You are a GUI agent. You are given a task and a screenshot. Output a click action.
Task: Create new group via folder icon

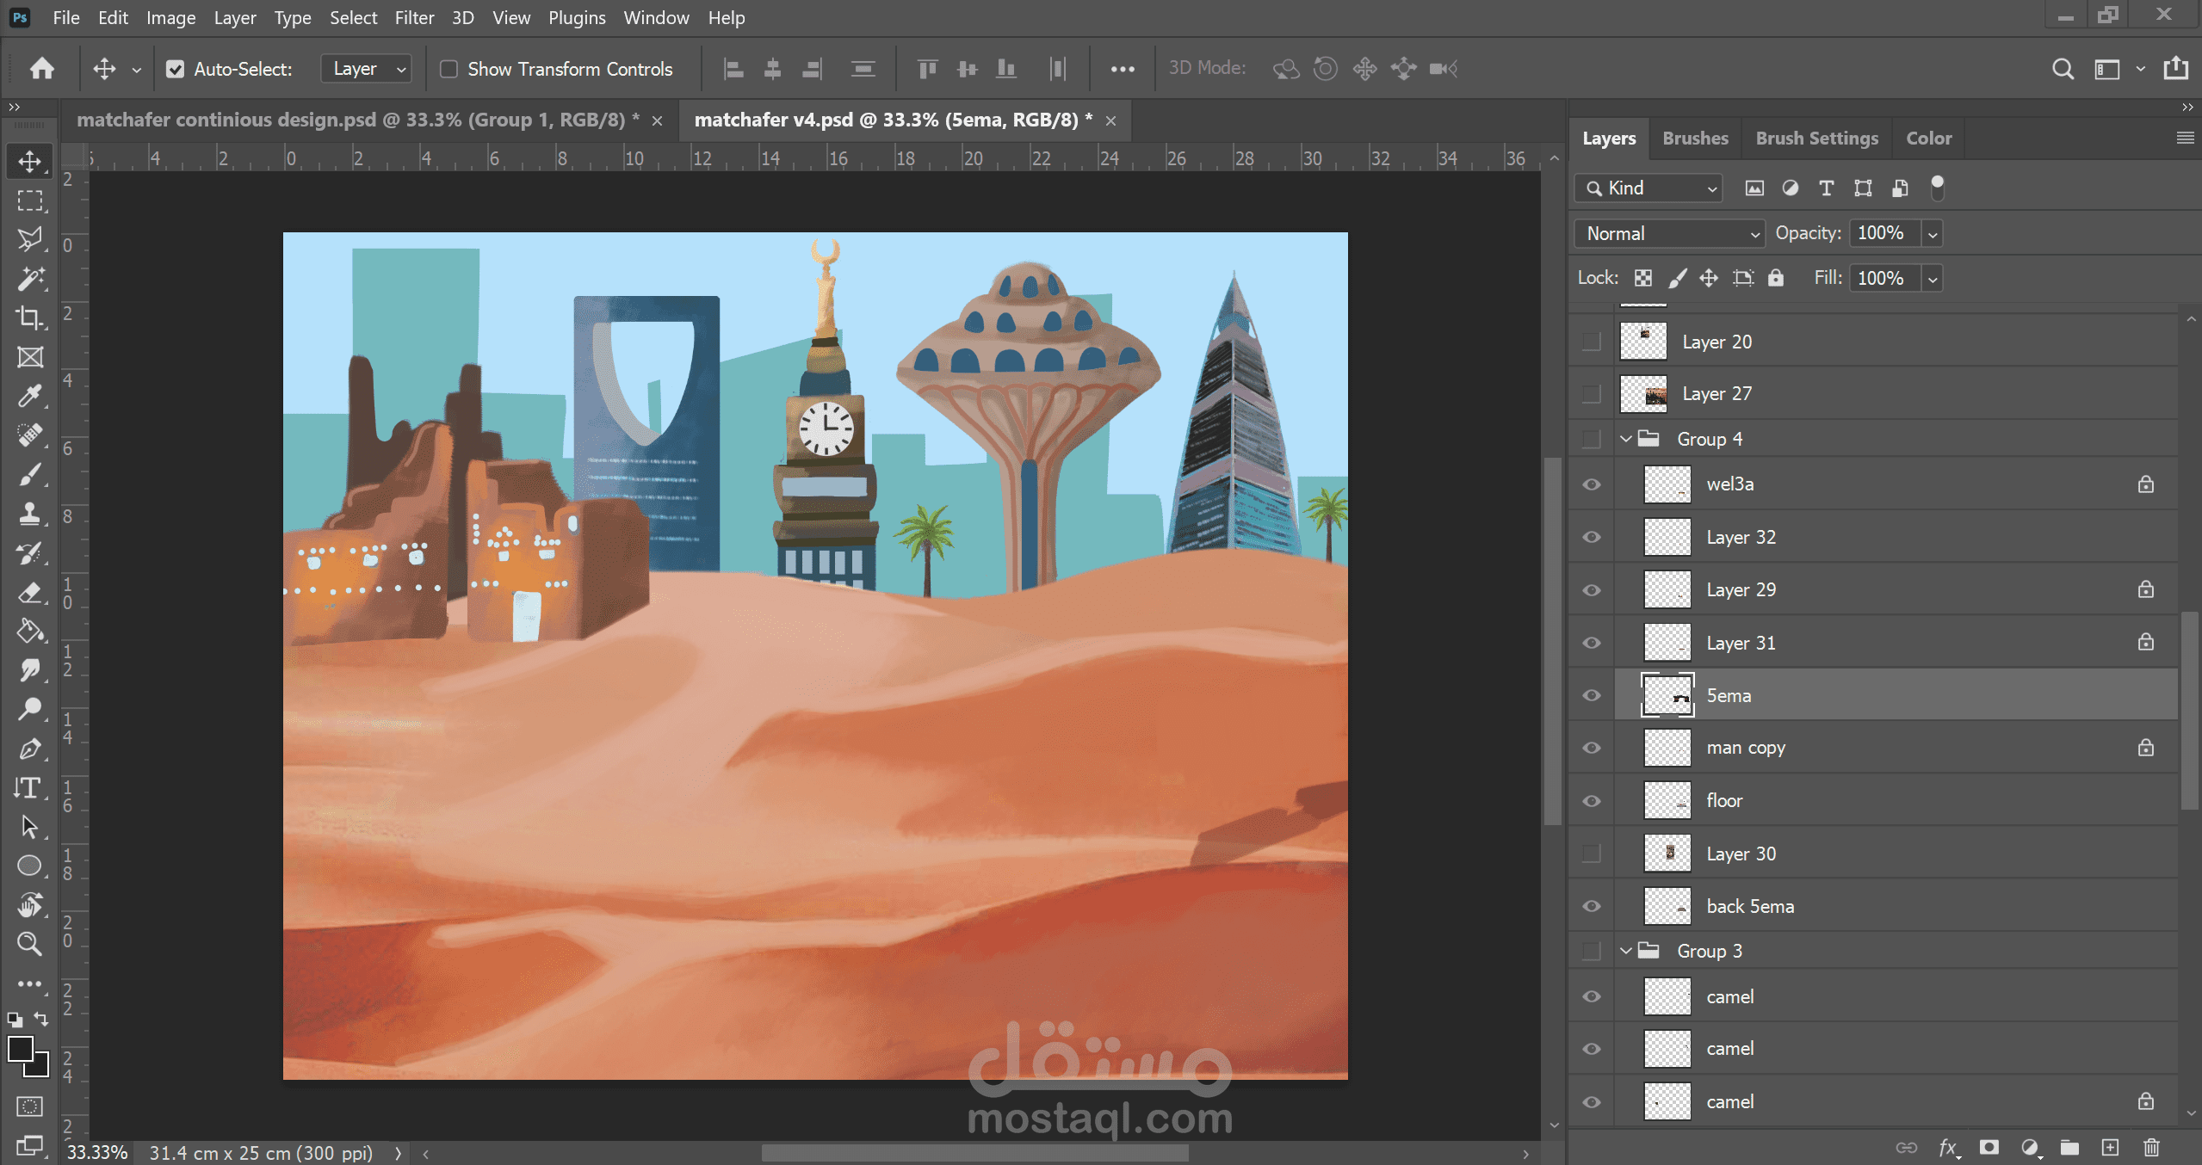point(2069,1147)
